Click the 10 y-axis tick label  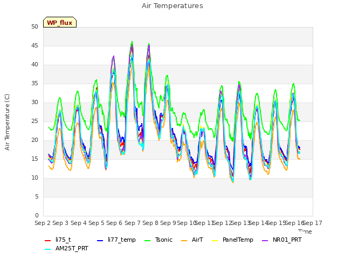coord(34,178)
